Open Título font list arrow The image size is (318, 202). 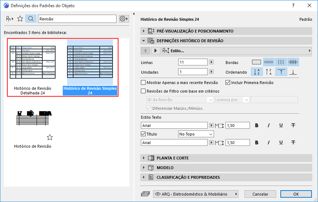(211, 143)
